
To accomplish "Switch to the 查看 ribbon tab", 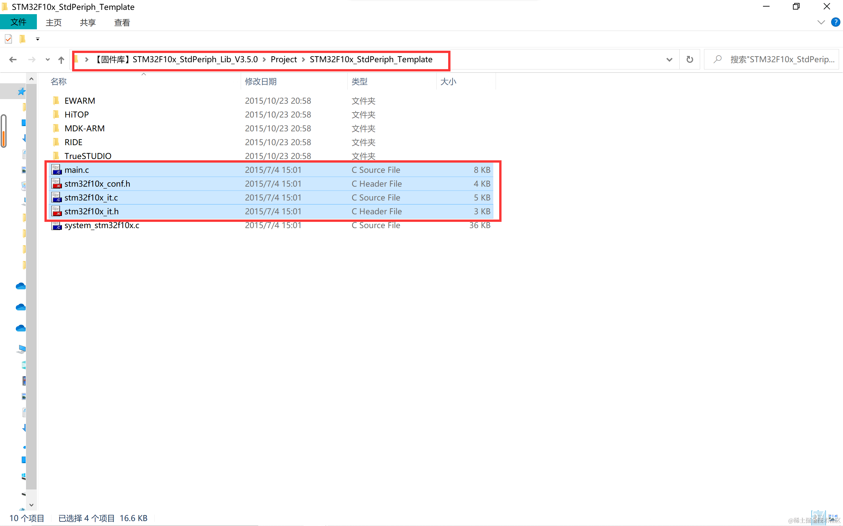I will tap(122, 23).
